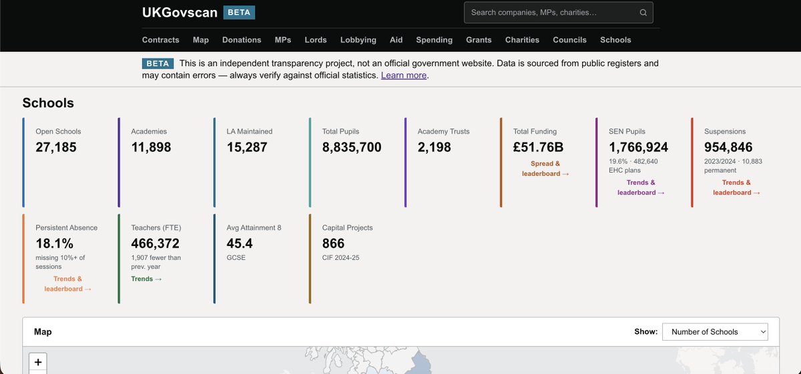Viewport: 801px width, 374px height.
Task: Click the Map panel heading
Action: pyautogui.click(x=43, y=332)
